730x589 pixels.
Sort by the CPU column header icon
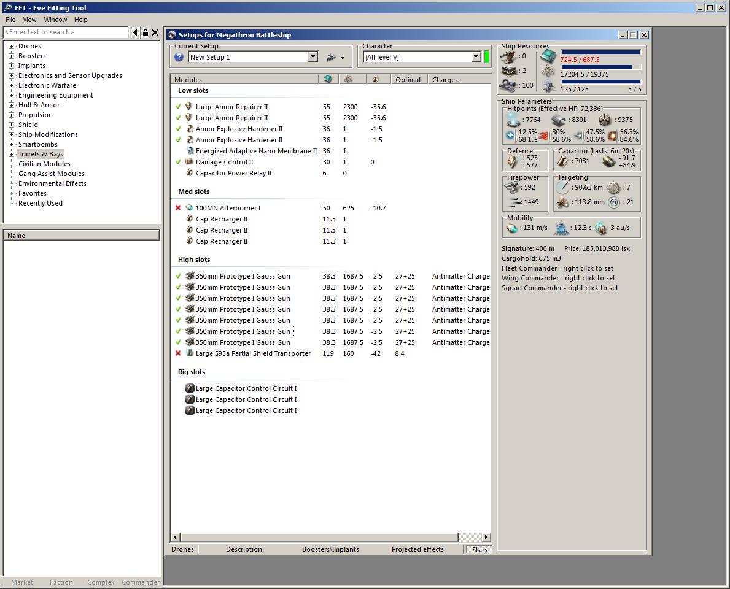click(x=328, y=79)
